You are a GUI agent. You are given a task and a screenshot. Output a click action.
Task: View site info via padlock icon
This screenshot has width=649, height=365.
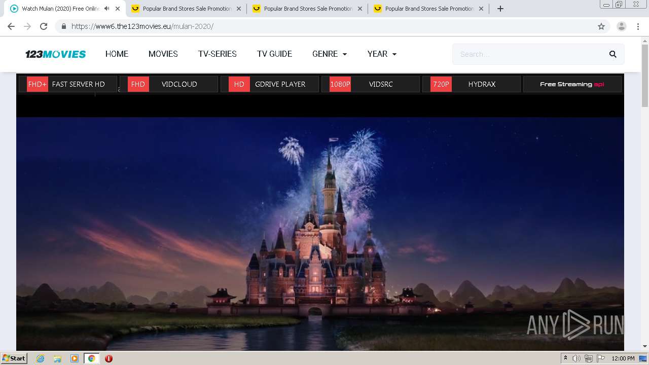click(x=63, y=26)
